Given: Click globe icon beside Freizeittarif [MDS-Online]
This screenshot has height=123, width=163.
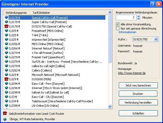Looking at the screenshot, I should pos(6,31).
